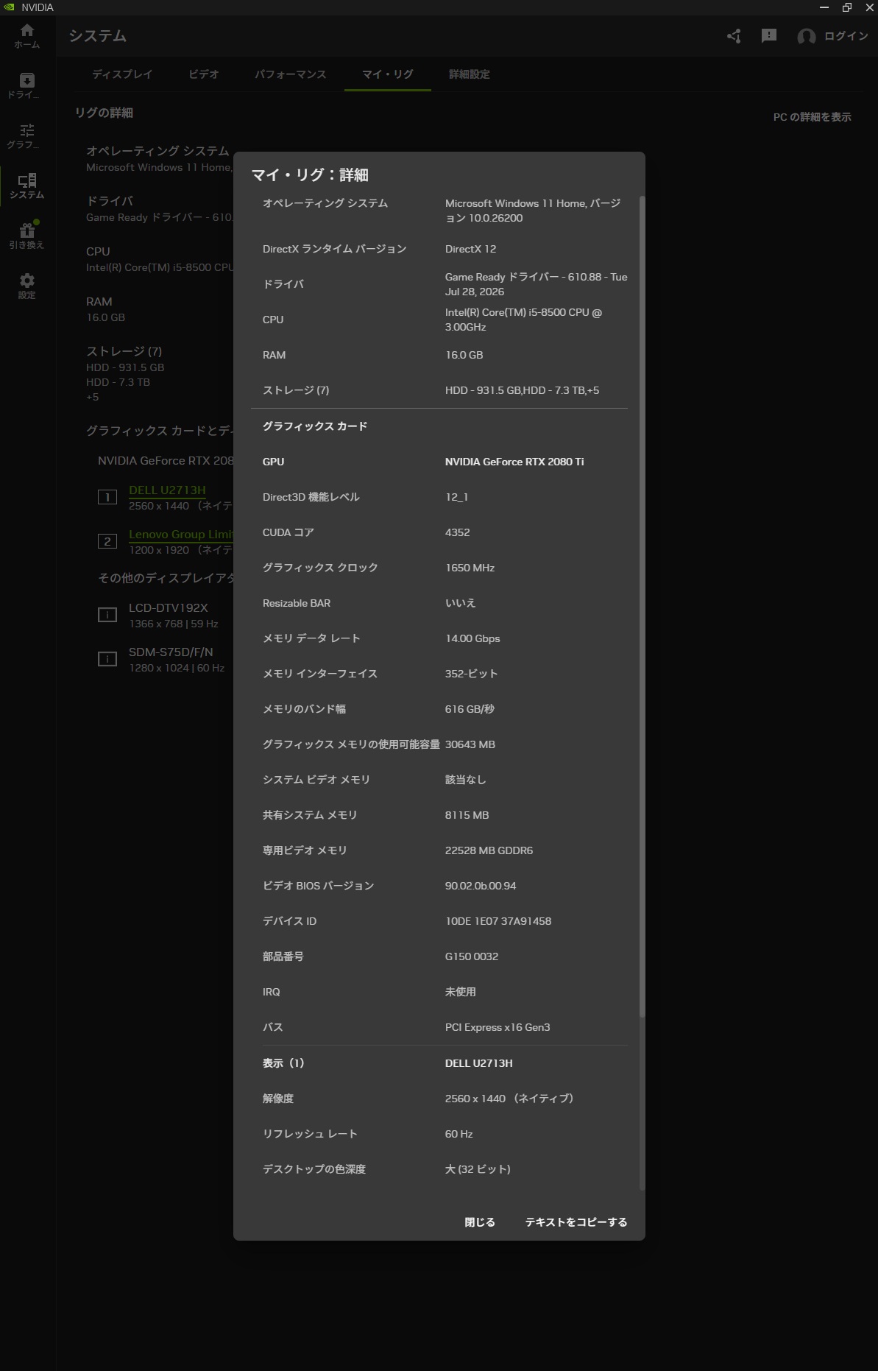
Task: Click the PCI Express x16 Gen3 value
Action: [x=498, y=1027]
